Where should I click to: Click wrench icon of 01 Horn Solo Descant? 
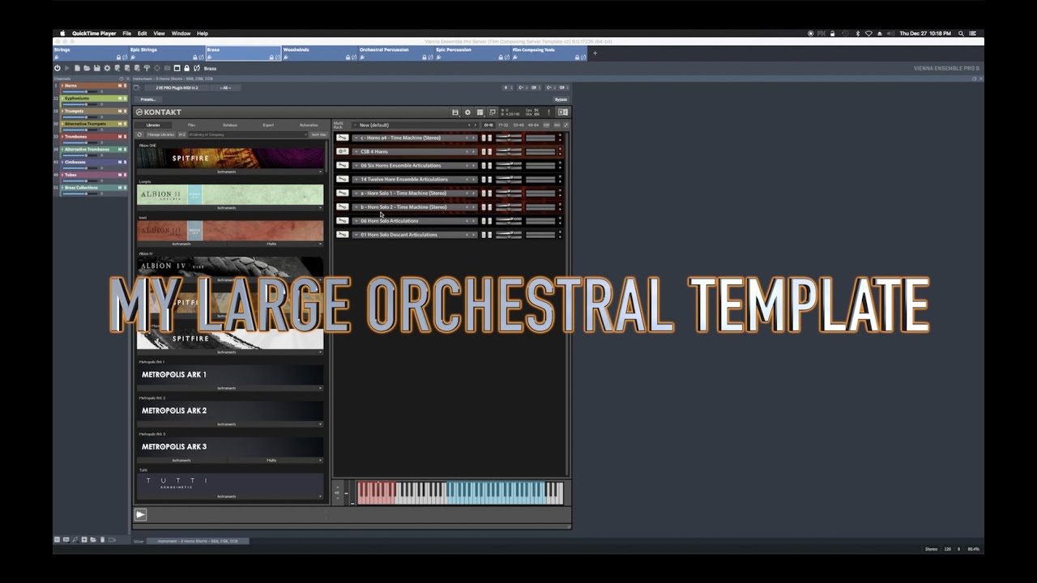343,235
